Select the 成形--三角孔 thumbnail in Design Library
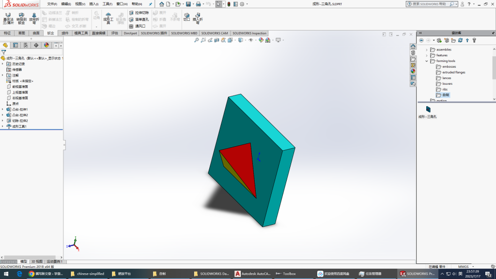The height and width of the screenshot is (279, 496). 428,109
